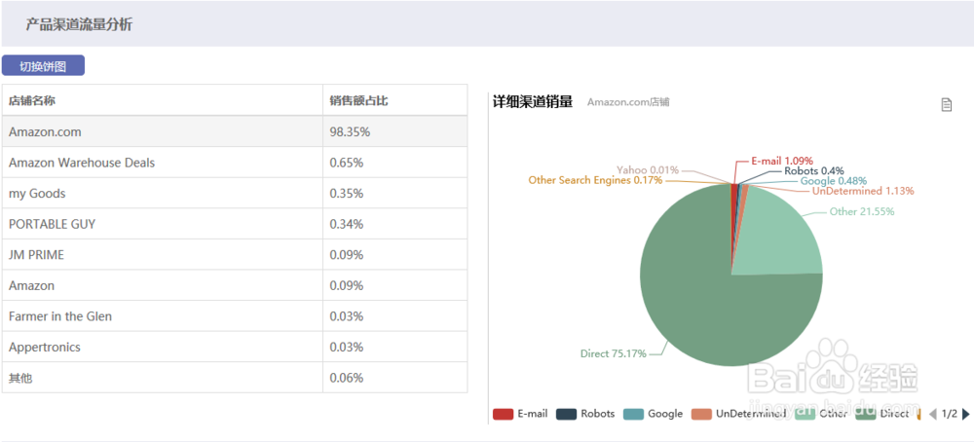Toggle Other legend item
Image resolution: width=974 pixels, height=442 pixels.
tap(821, 414)
